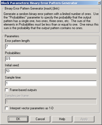Viewport: 102px width, 125px height.
Task: Focus the Probabilities field containing 0.5
Action: [x=51, y=59]
